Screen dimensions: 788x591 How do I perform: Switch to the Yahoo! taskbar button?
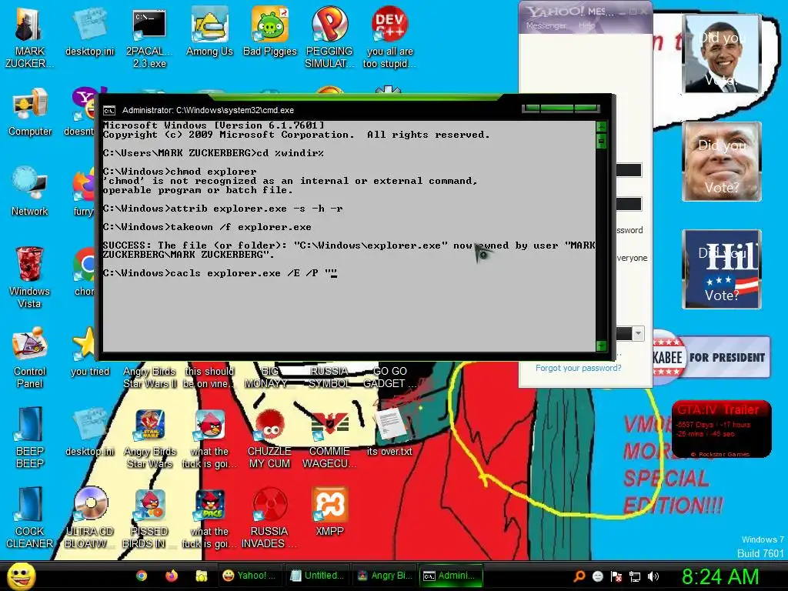[x=250, y=576]
